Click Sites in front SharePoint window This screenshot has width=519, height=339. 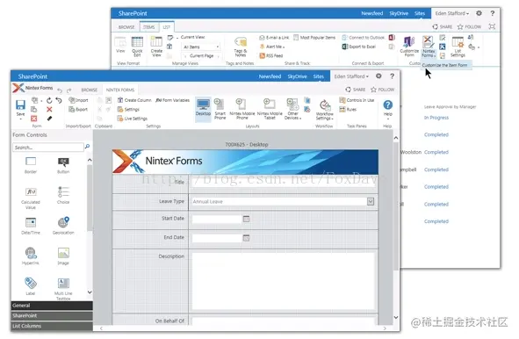[x=319, y=76]
